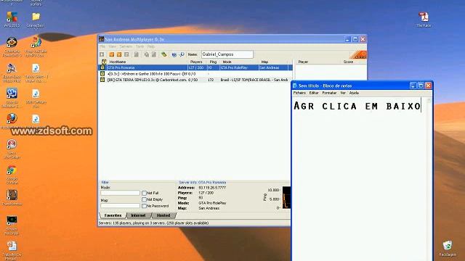Viewport: 465px width, 261px height.
Task: Click the ping graph in server info
Action: point(286,197)
